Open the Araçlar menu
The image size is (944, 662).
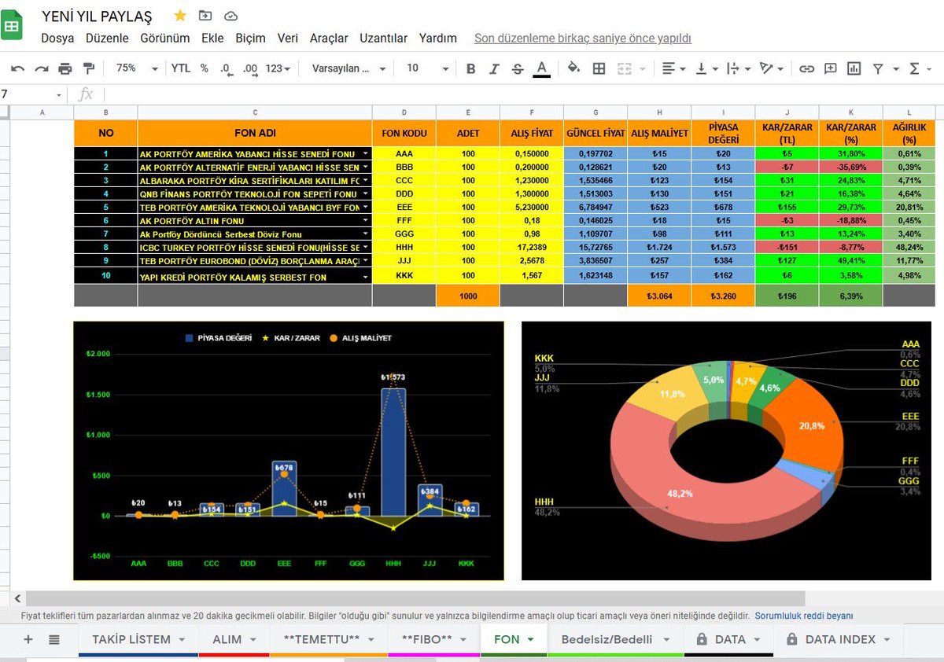coord(329,38)
